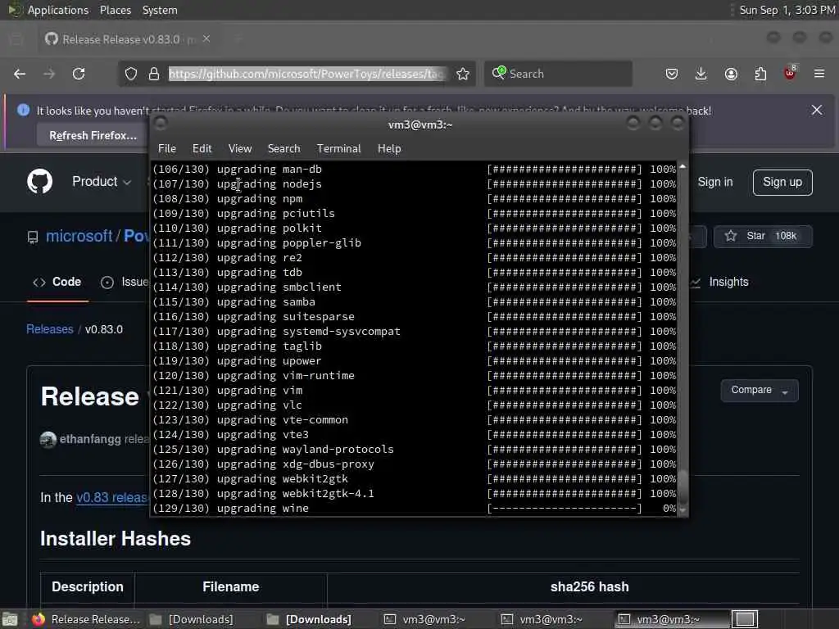Click the Star button with 108k

click(763, 236)
